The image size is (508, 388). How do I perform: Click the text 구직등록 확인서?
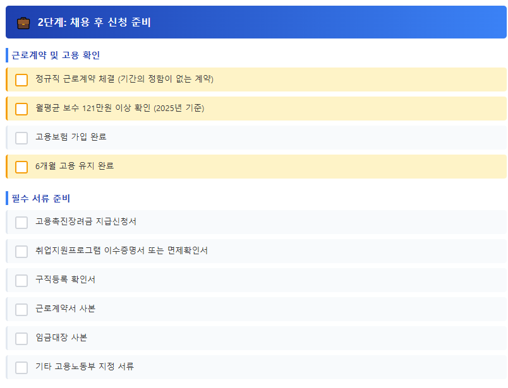[x=66, y=279]
